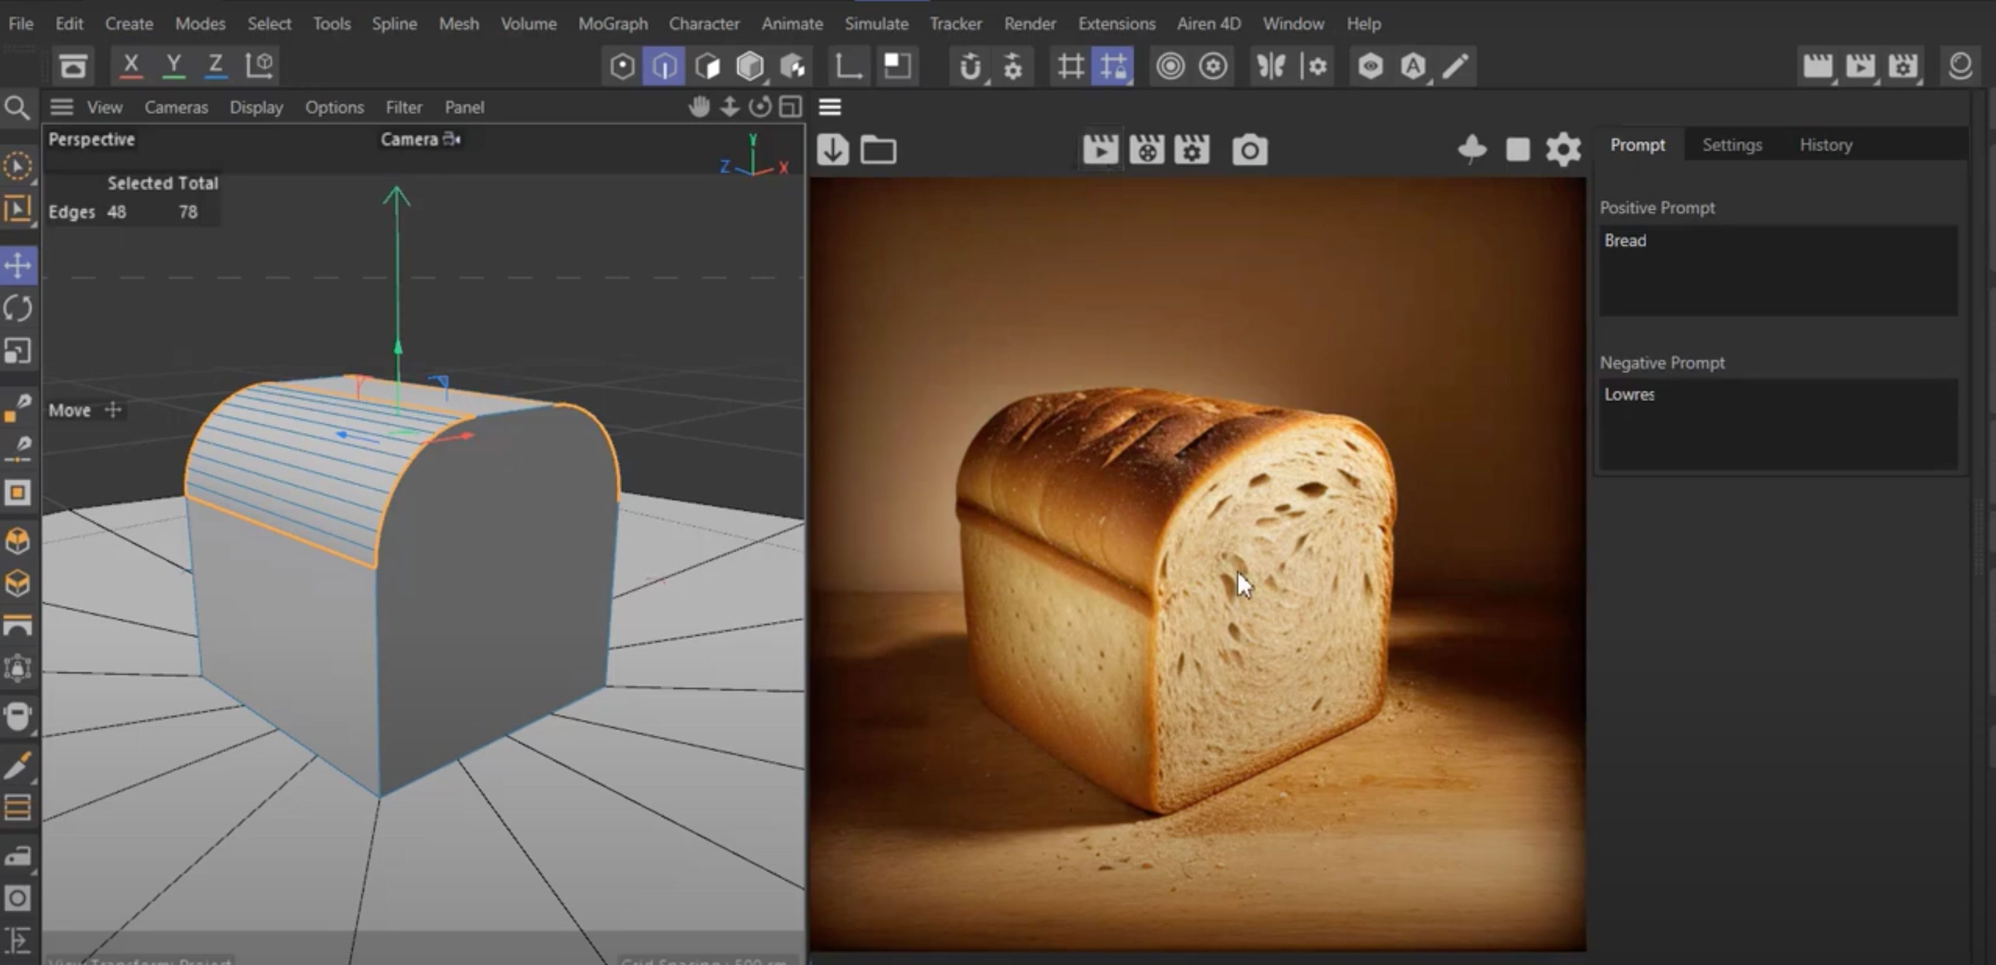Switch to Edges mode
Viewport: 1996px width, 965px height.
pyautogui.click(x=664, y=66)
